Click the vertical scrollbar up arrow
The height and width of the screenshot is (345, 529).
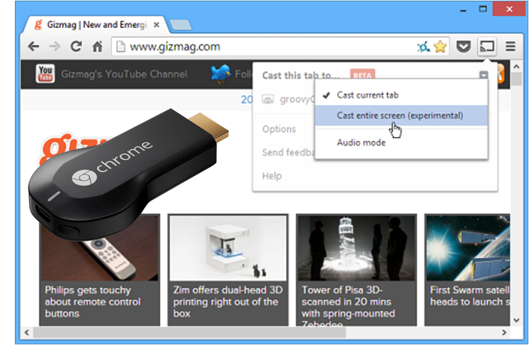[517, 67]
